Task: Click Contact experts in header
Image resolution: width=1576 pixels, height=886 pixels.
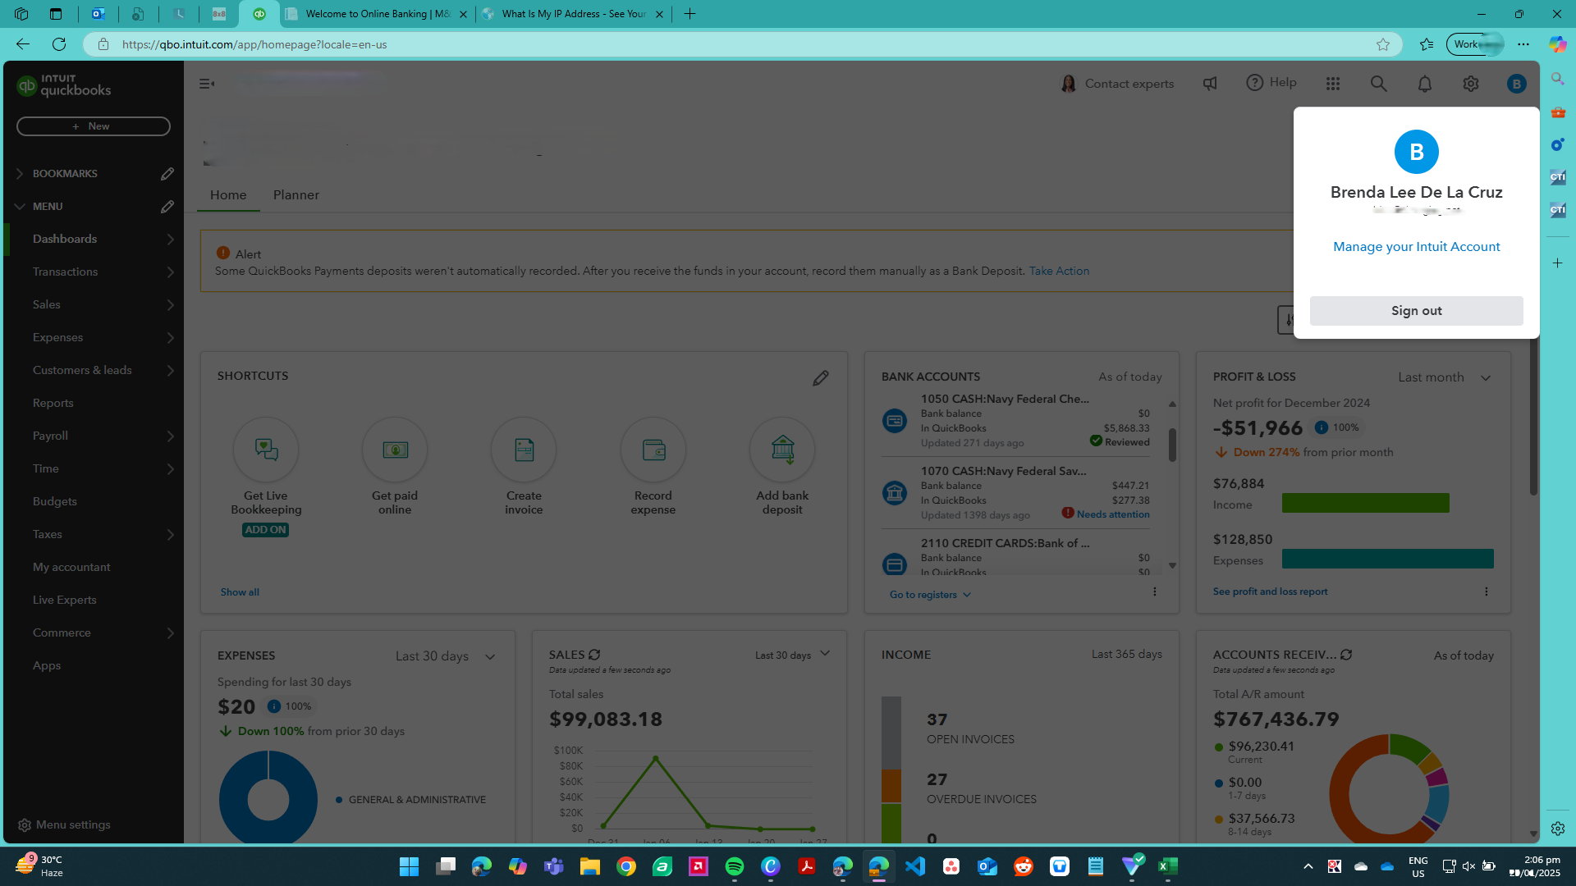Action: pos(1117,84)
